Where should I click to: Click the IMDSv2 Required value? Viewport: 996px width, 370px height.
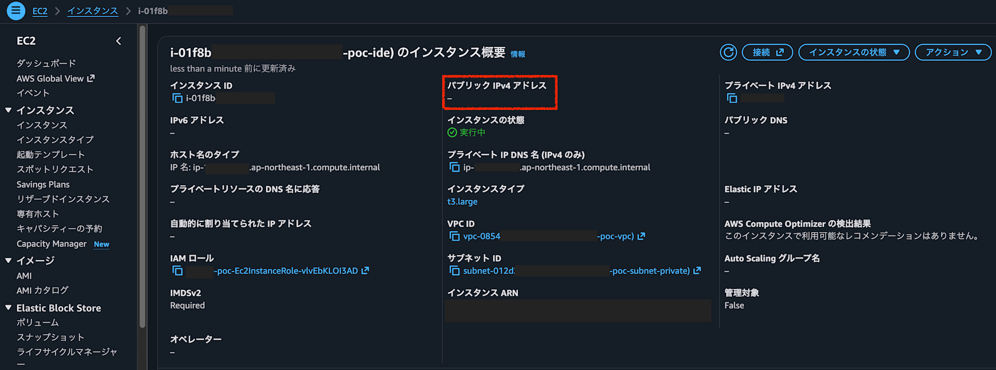187,305
